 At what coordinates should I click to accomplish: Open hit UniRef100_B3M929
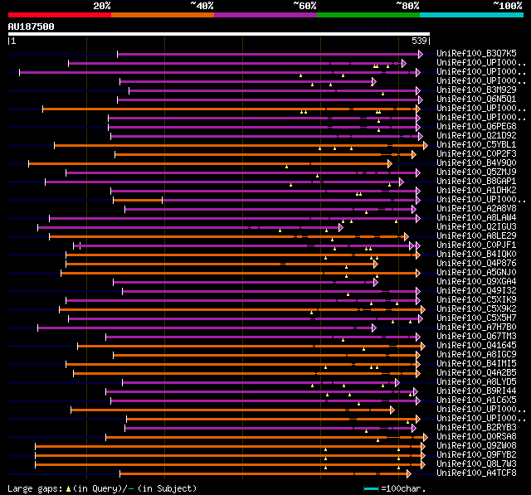(476, 90)
